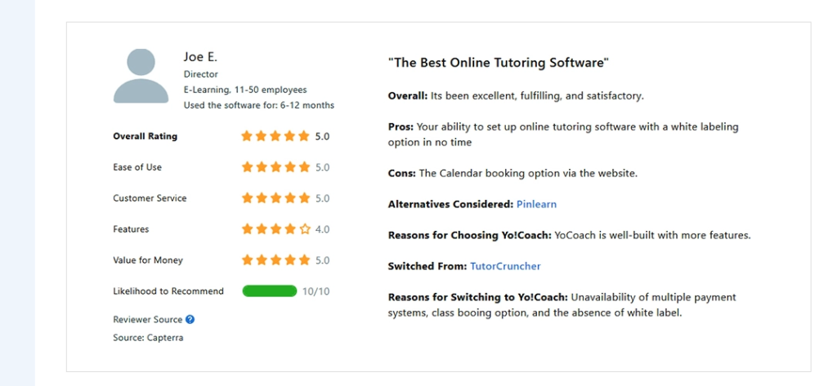
Task: Click the first Features rating star
Action: (247, 229)
